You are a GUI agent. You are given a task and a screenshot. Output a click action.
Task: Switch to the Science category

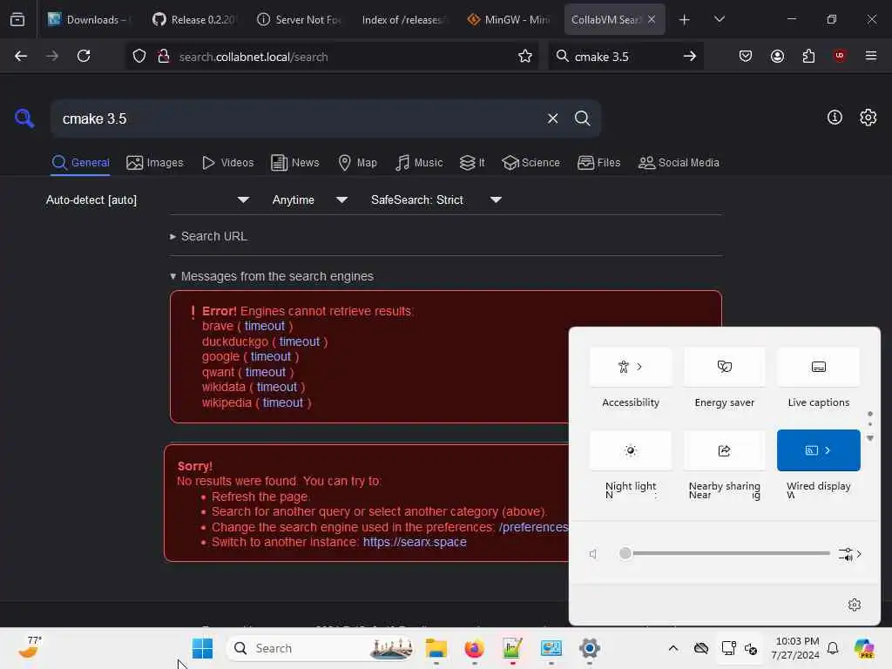tap(530, 163)
